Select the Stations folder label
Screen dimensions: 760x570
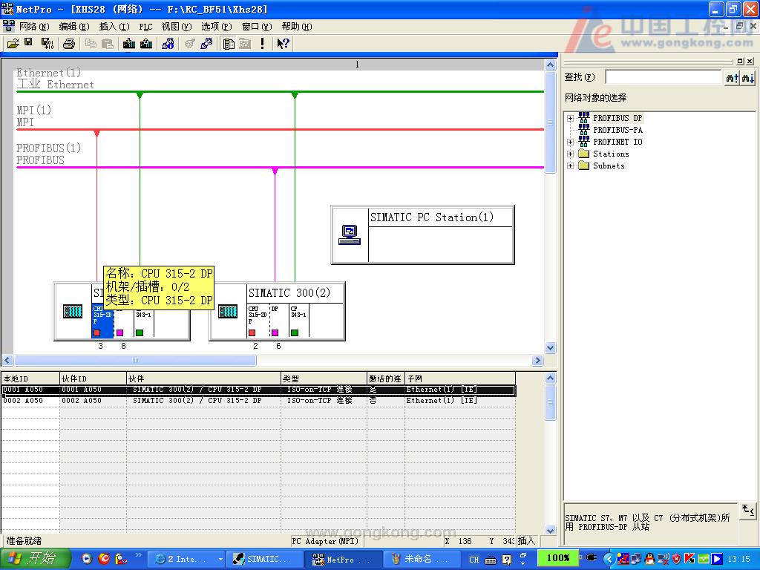(x=611, y=154)
